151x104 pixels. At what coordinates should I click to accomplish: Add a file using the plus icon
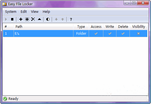pyautogui.click(x=21, y=19)
